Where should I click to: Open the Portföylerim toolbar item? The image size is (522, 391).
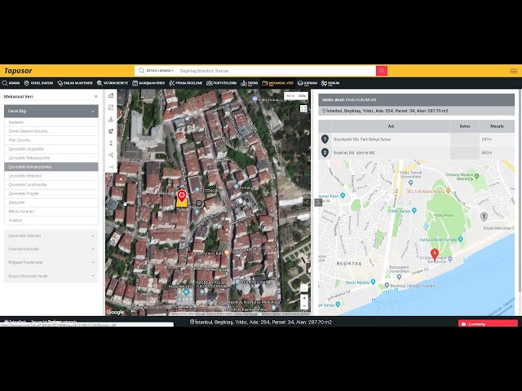tap(221, 83)
